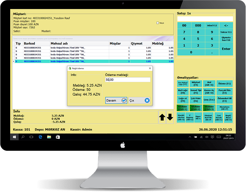Screen dimensions: 246x192
Task: Open the cash drawer with Kassa Aç
Action: point(209,92)
